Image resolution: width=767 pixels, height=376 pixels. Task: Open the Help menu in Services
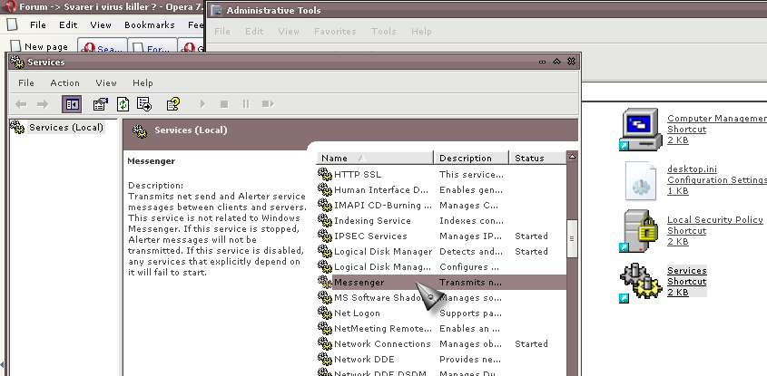pos(143,83)
